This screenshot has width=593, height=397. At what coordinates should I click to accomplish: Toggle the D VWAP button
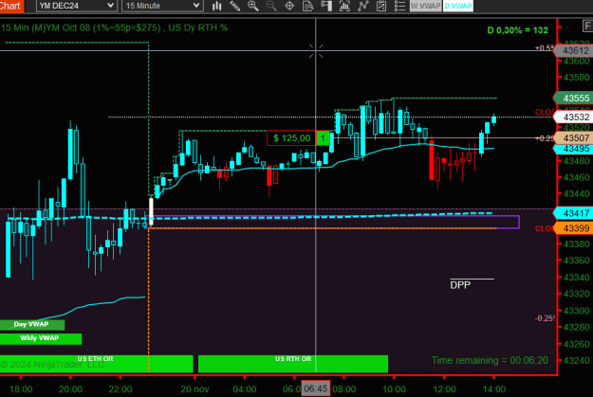click(x=458, y=6)
